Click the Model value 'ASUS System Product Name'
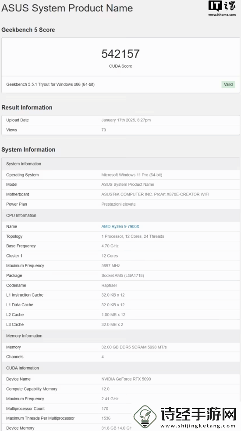Screen dimensions: 241x431 (x=128, y=185)
